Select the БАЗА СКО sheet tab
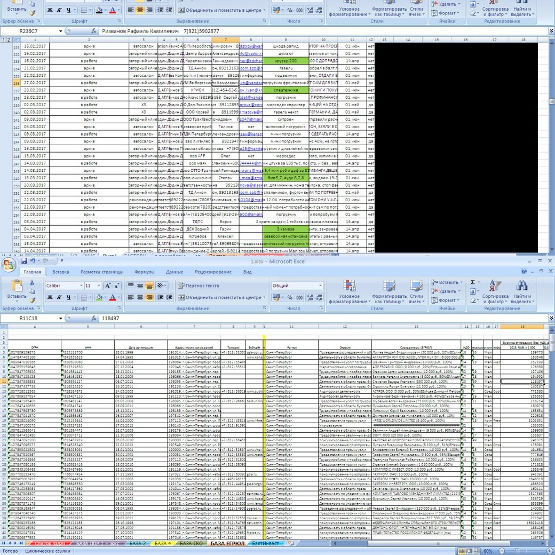The height and width of the screenshot is (555, 555). (191, 543)
